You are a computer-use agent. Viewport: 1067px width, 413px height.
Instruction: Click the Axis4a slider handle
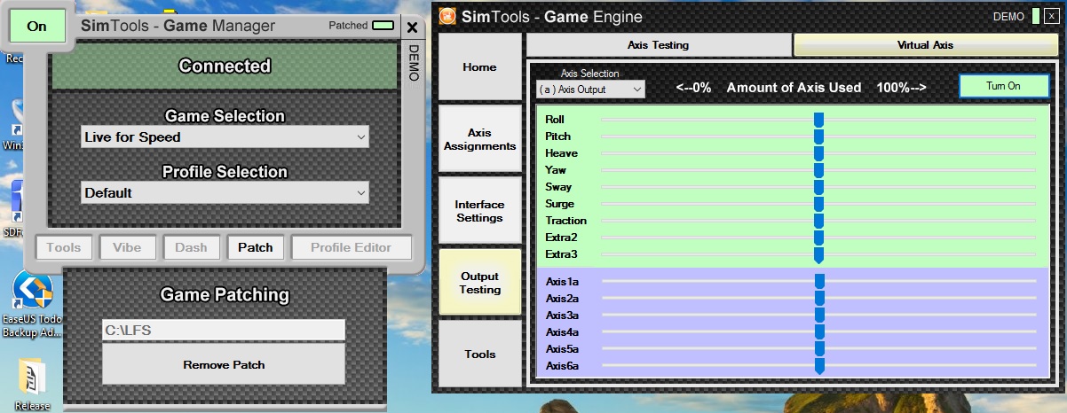click(819, 332)
